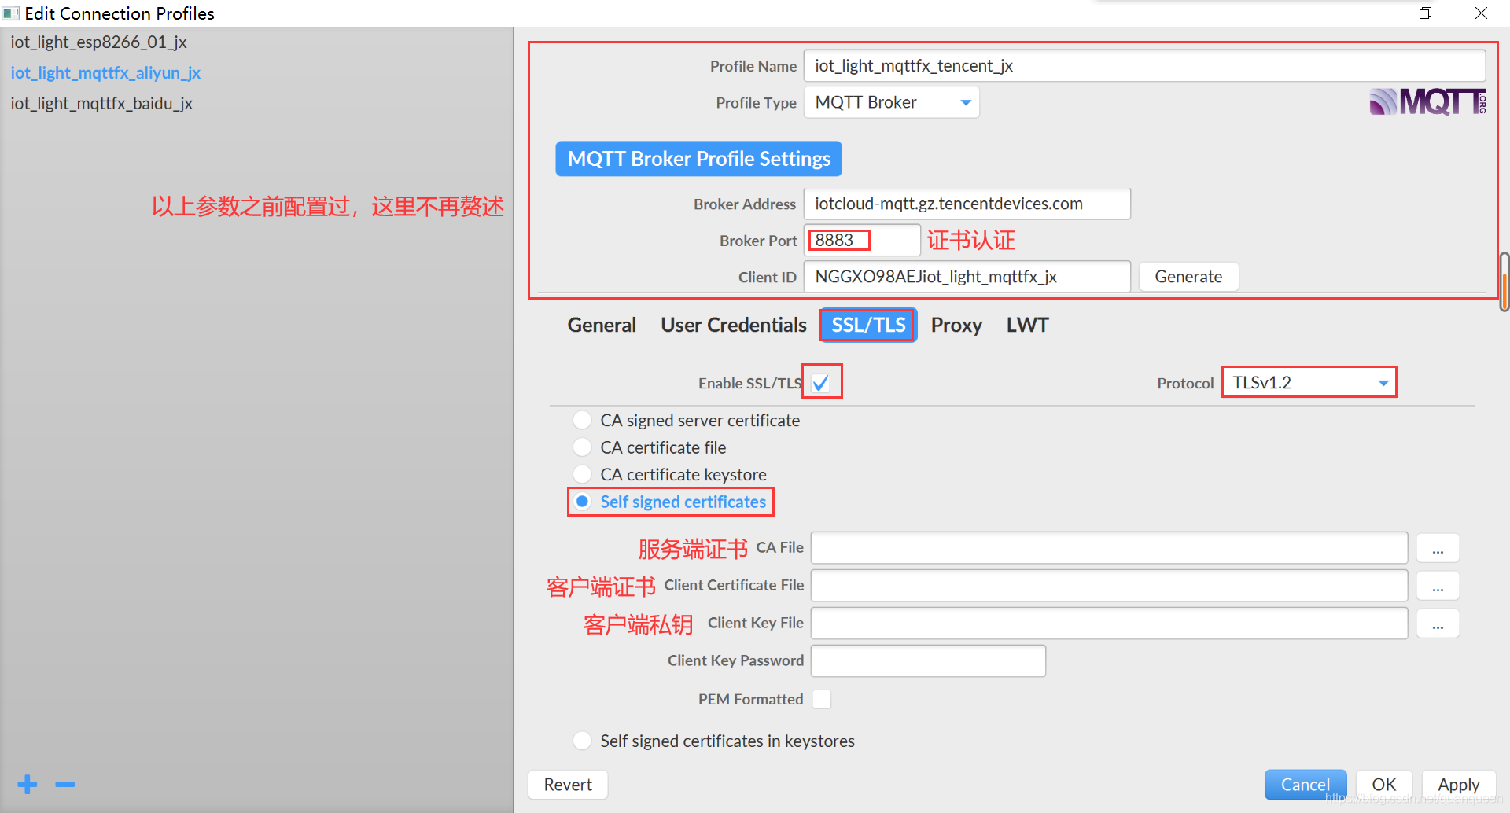1510x813 pixels.
Task: Click the vertical scrollbar on right edge
Action: pos(1504,281)
